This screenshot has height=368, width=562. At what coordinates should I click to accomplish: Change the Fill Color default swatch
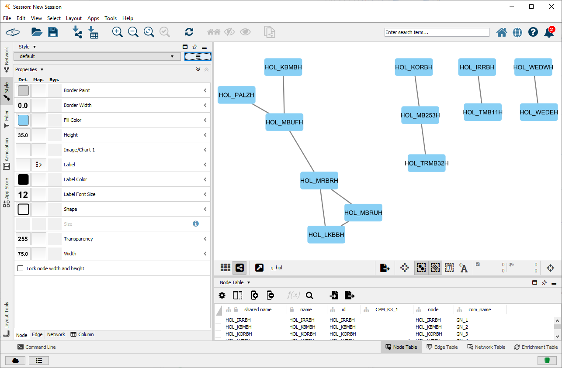23,120
